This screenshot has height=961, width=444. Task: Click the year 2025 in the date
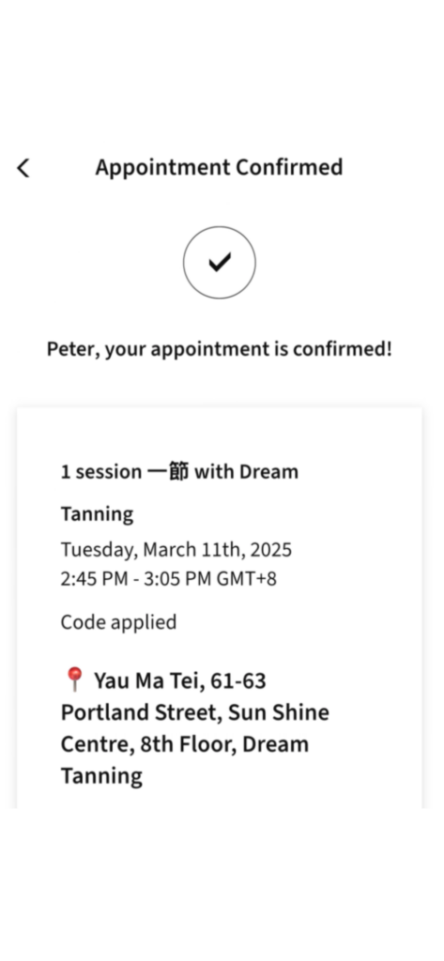click(270, 550)
